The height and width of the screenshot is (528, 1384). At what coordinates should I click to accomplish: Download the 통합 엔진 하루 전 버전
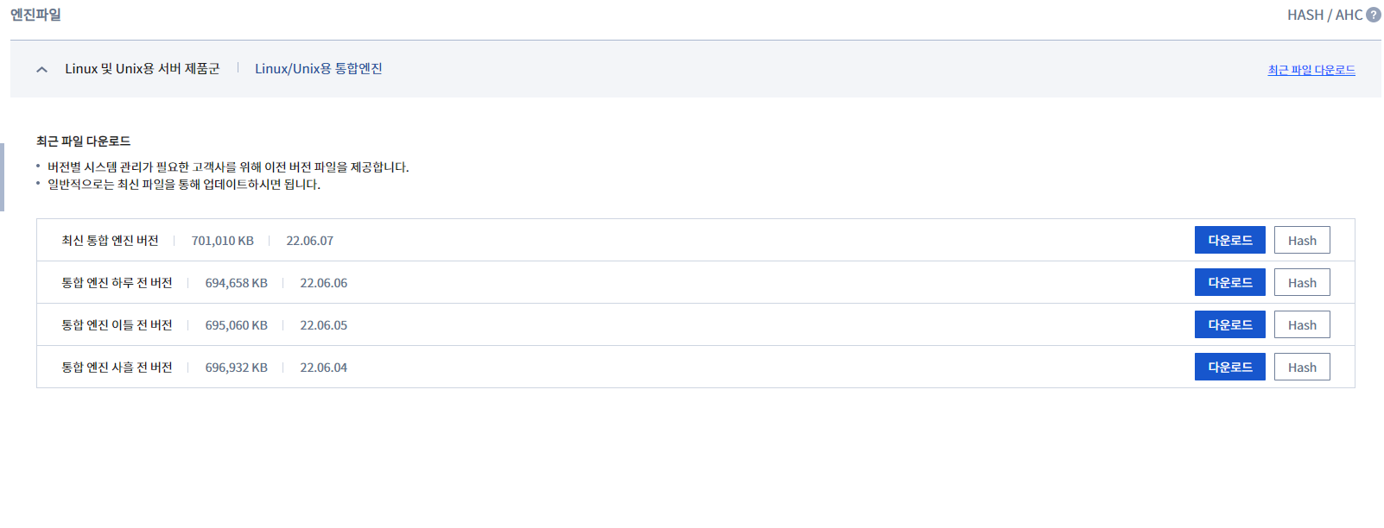(1229, 282)
